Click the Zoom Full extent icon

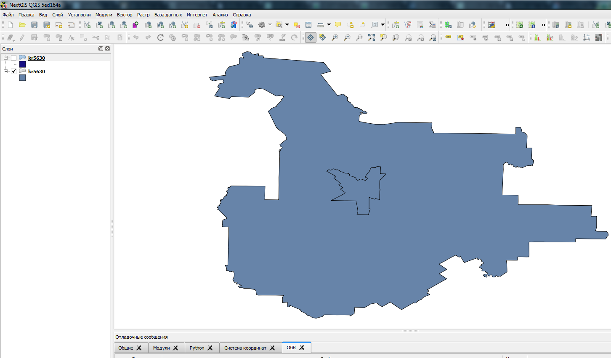(372, 37)
